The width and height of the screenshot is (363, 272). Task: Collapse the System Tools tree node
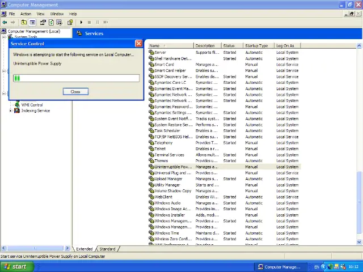[4, 37]
